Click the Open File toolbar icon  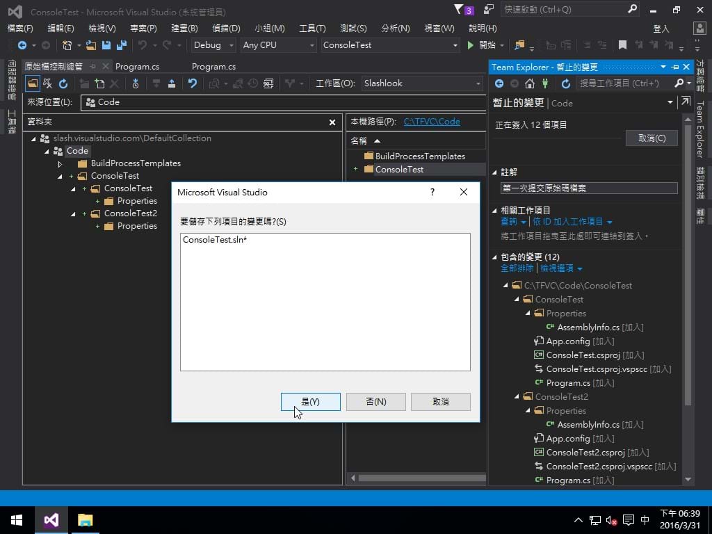(91, 45)
